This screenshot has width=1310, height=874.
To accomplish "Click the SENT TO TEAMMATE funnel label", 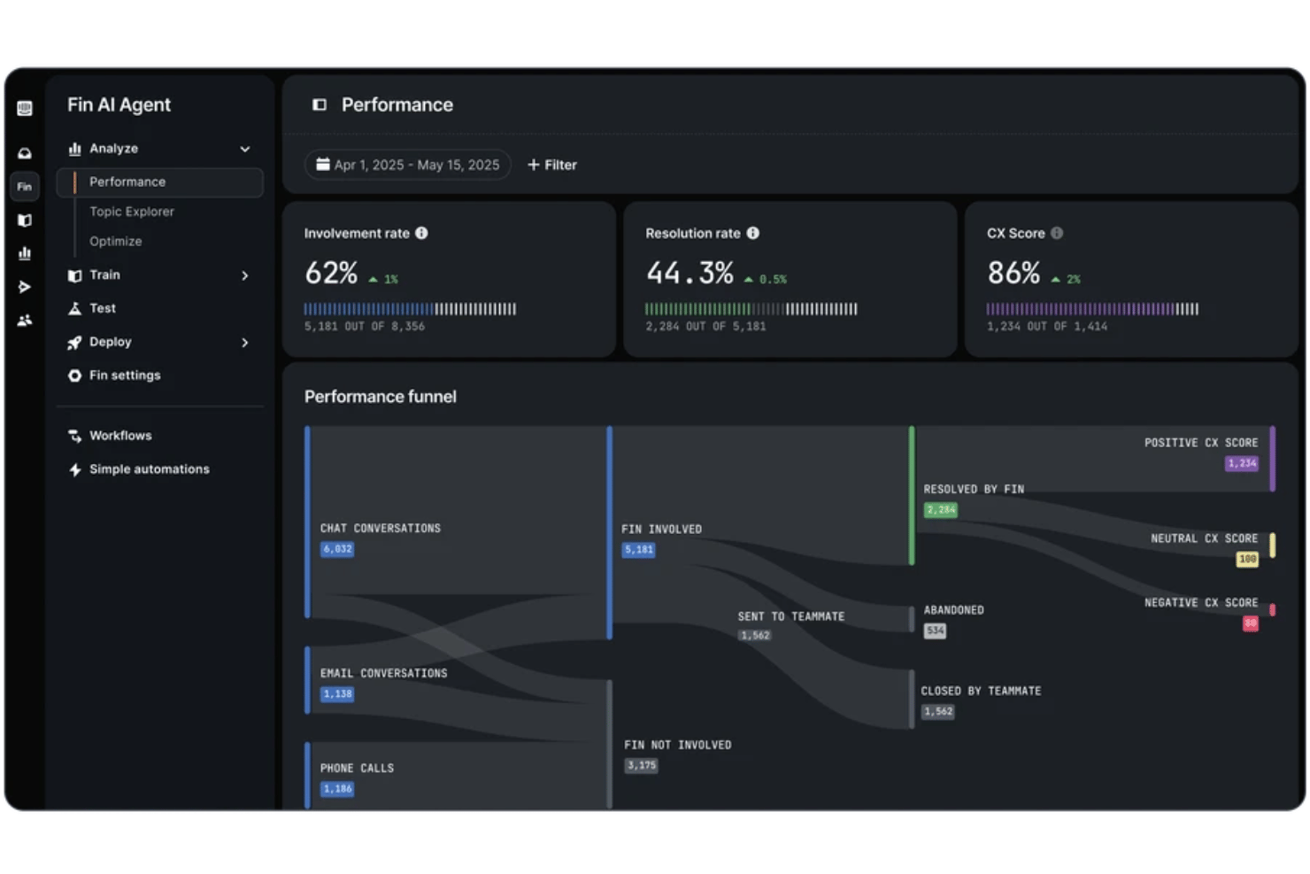I will [791, 617].
